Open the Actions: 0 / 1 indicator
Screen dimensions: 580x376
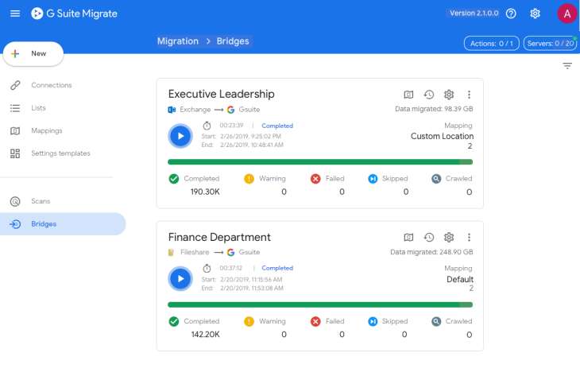[492, 43]
